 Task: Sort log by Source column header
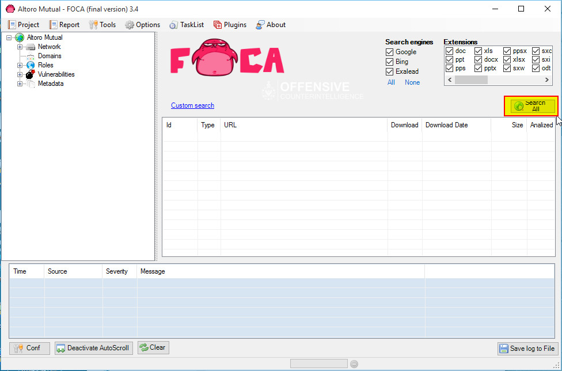pyautogui.click(x=74, y=271)
